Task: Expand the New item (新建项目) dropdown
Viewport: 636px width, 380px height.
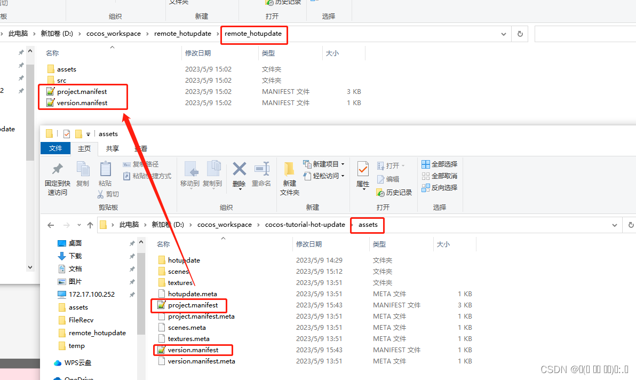Action: 343,164
